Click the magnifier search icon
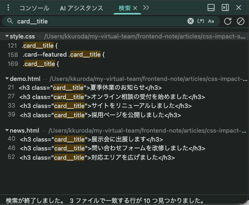The height and width of the screenshot is (205, 249). (10, 21)
